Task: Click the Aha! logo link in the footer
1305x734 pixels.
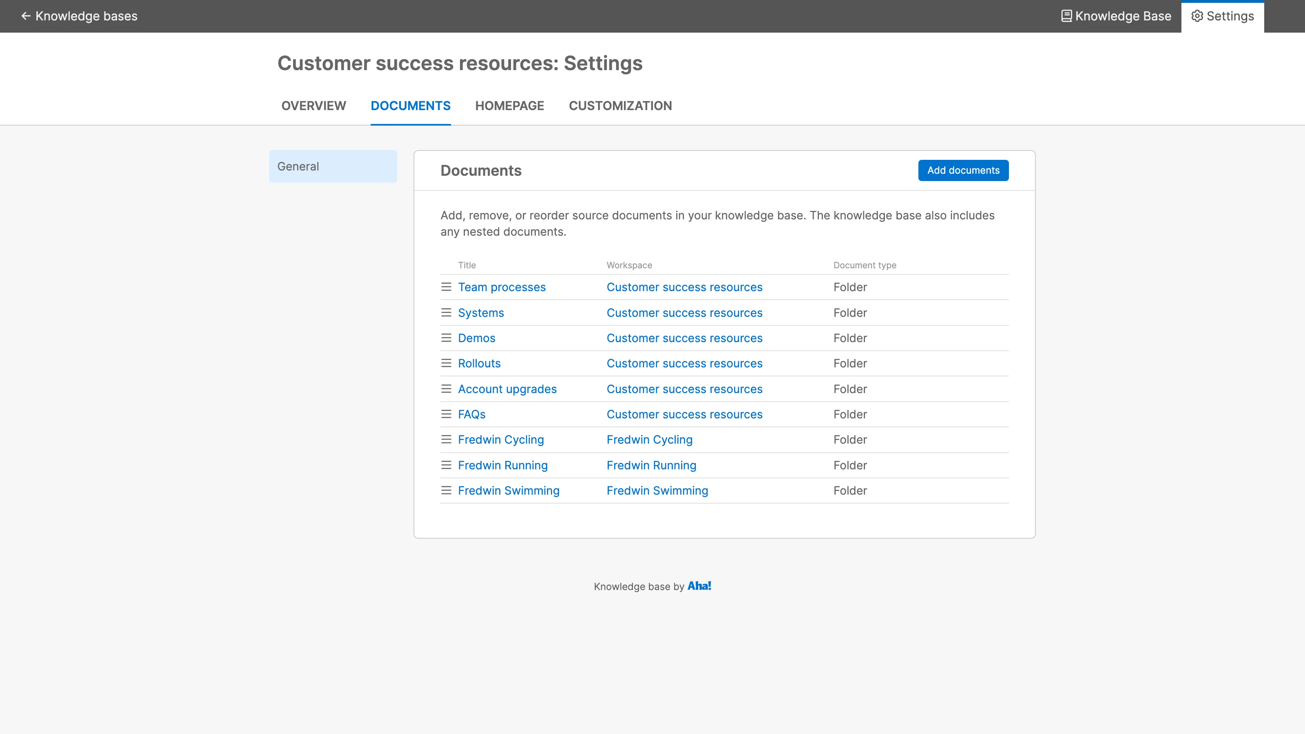Action: coord(699,586)
